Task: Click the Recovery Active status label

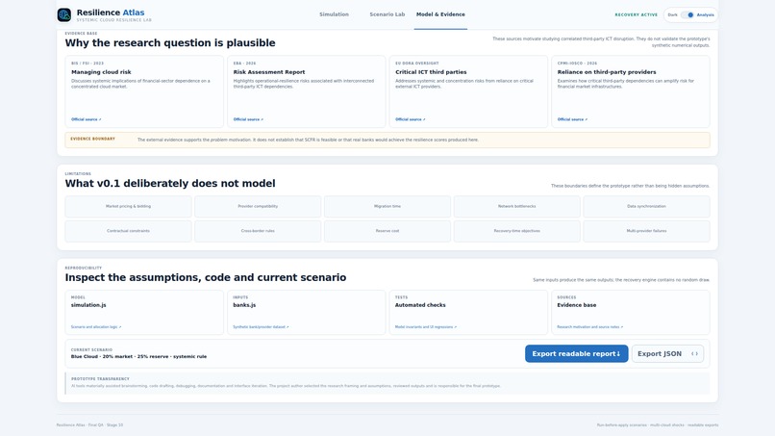Action: 637,14
